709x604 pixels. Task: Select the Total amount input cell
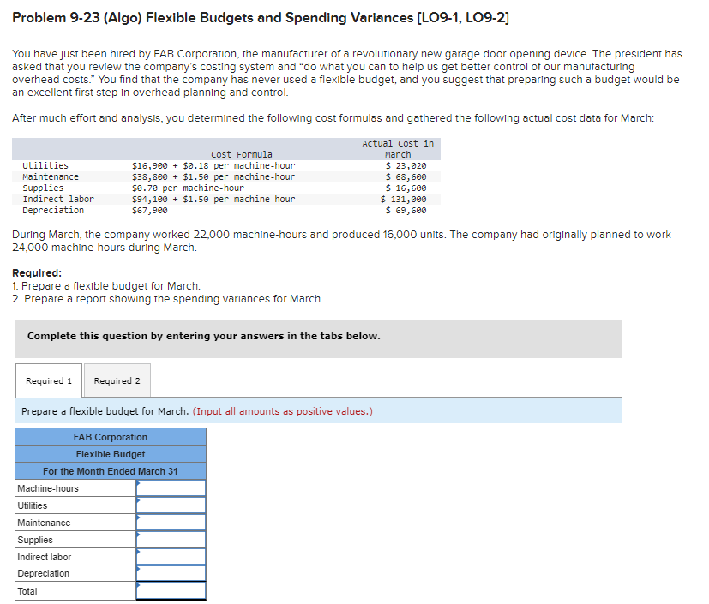click(171, 591)
